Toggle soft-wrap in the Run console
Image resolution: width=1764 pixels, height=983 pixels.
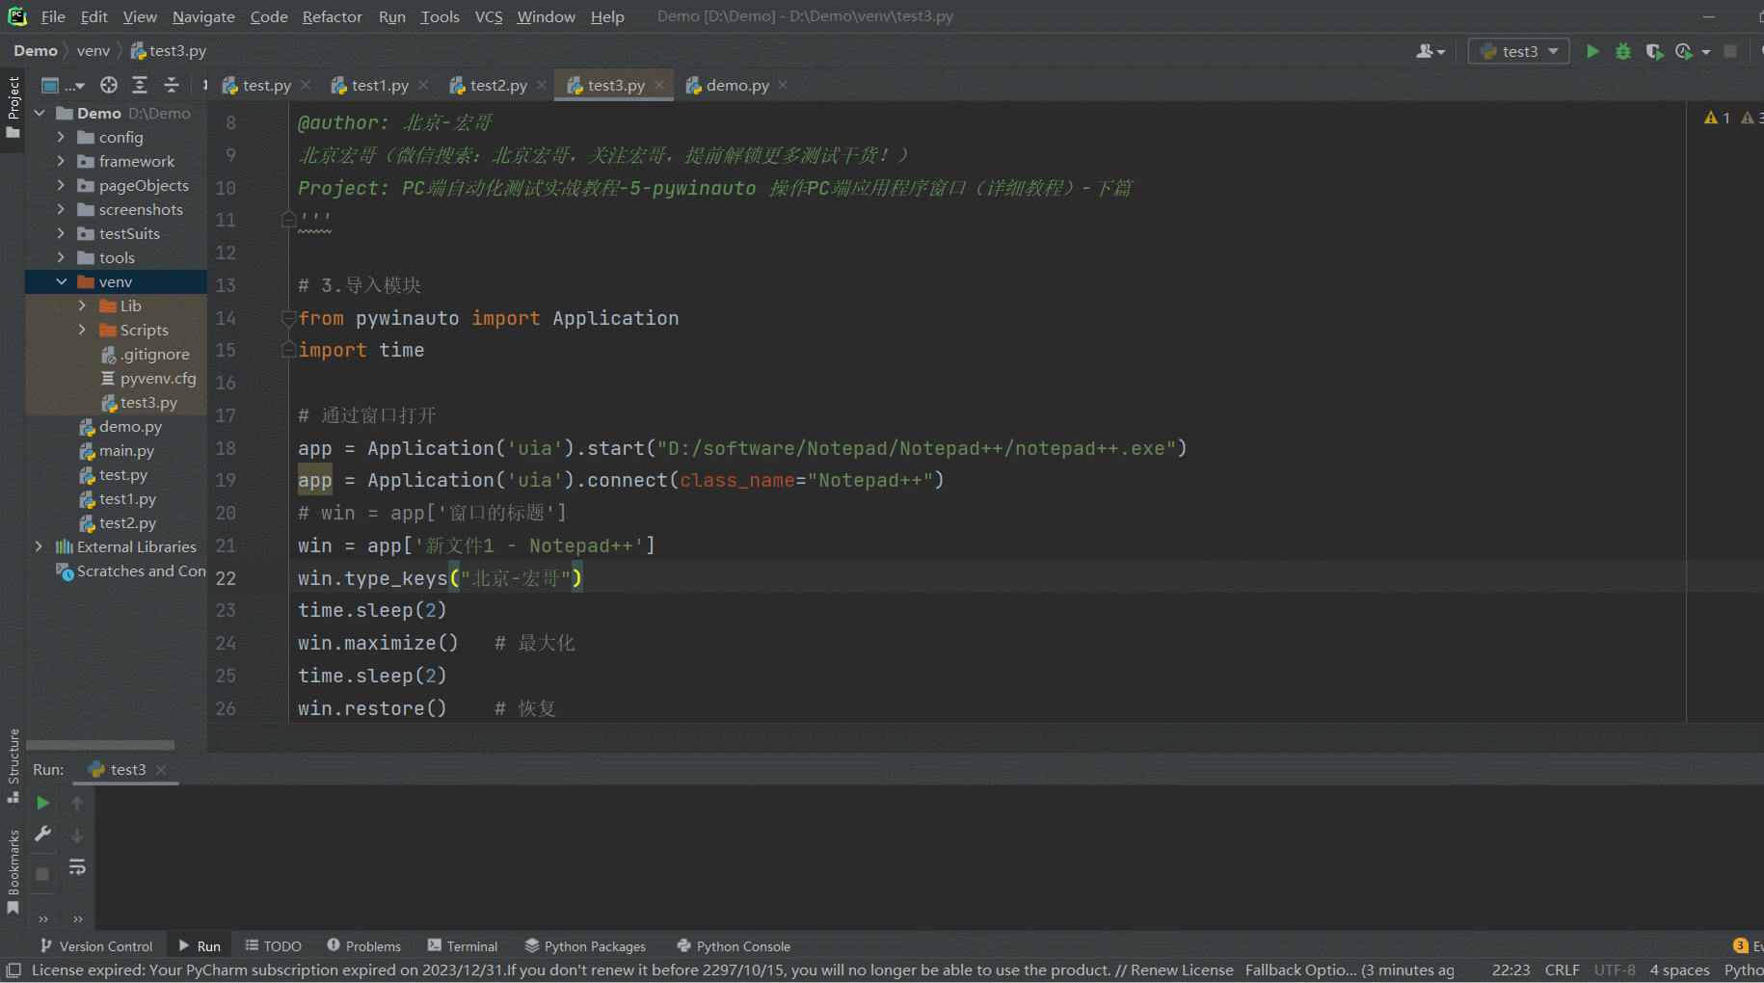(x=77, y=867)
